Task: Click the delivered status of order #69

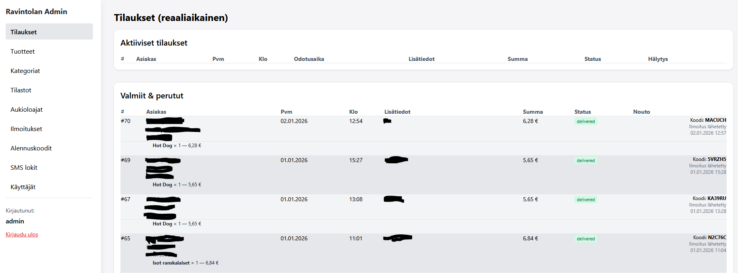Action: coord(586,160)
